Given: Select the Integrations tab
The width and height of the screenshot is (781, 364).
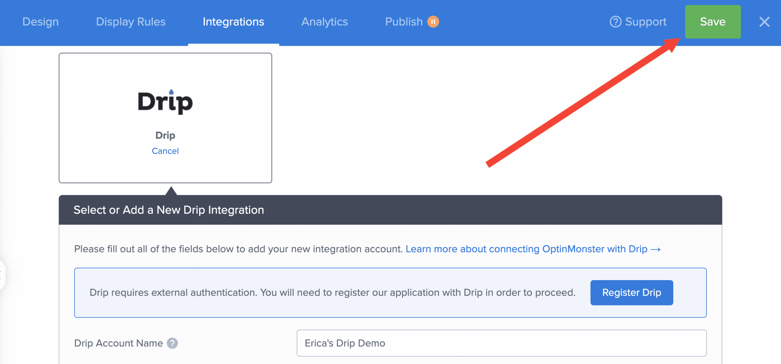Looking at the screenshot, I should [x=233, y=22].
